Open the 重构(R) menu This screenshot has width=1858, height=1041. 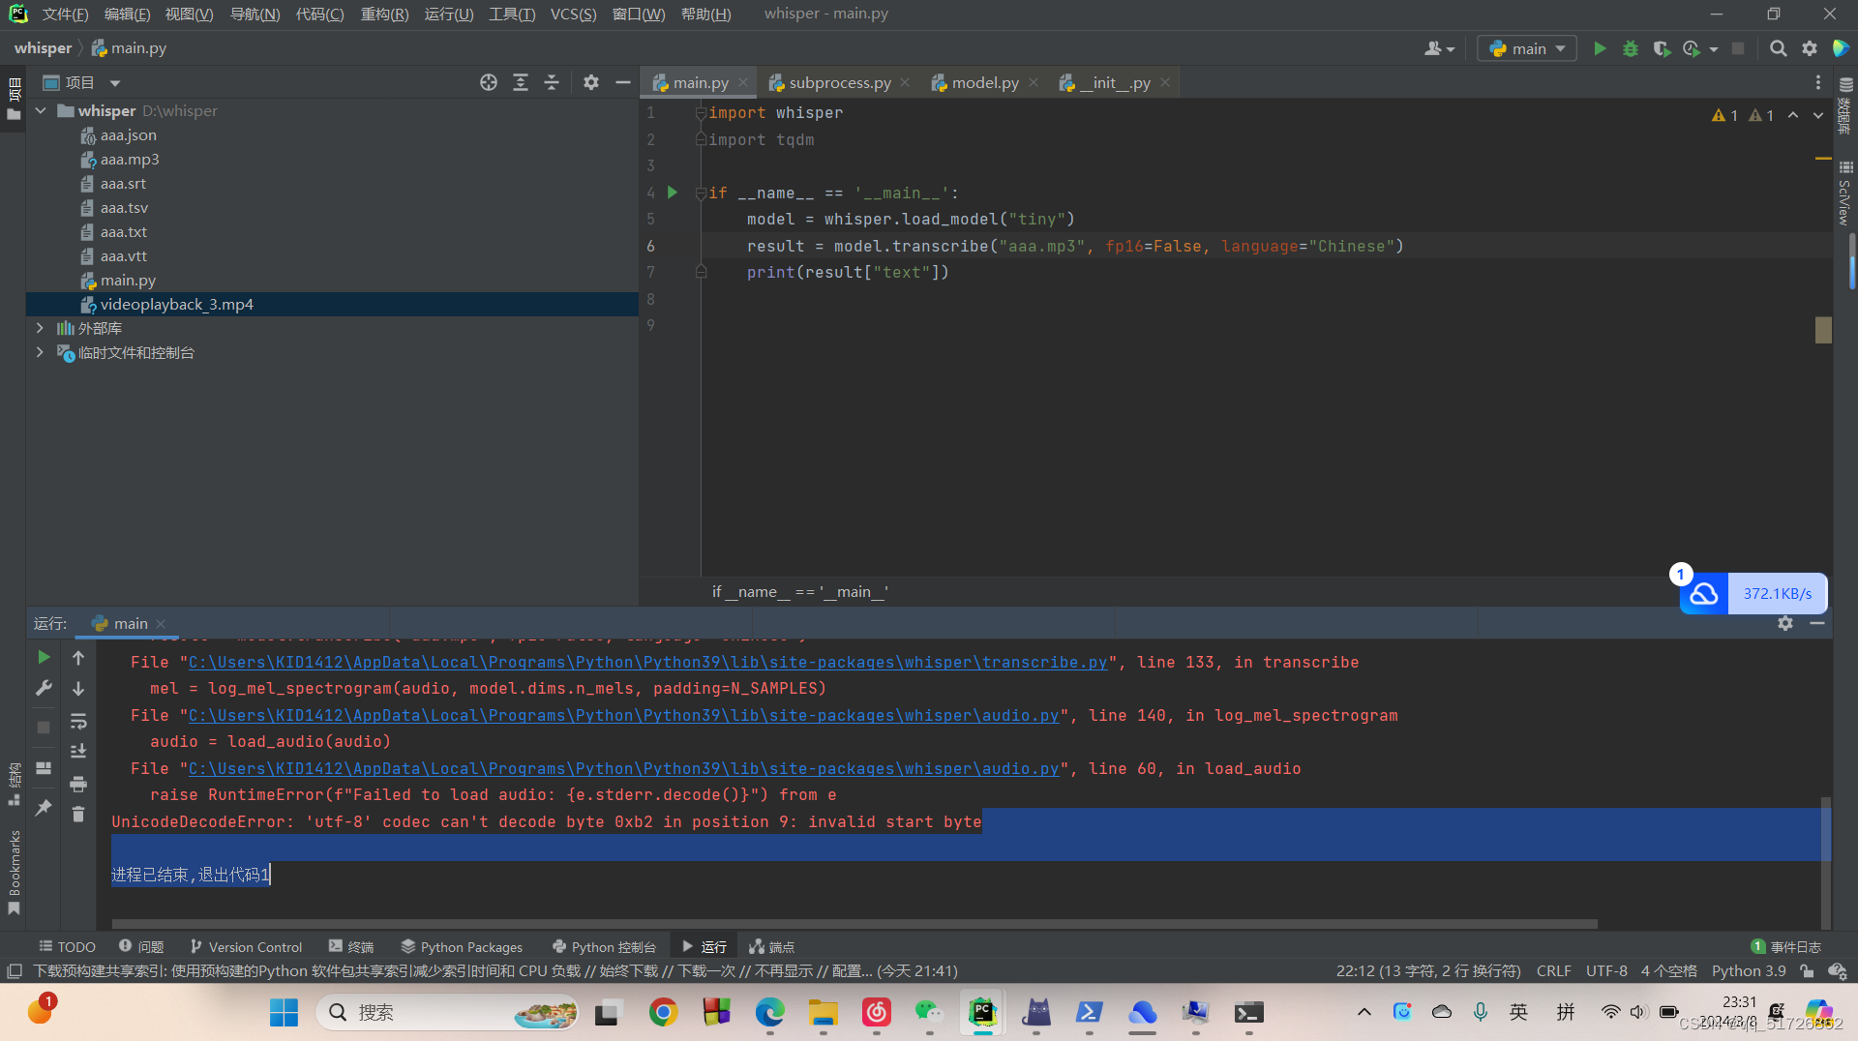coord(384,14)
